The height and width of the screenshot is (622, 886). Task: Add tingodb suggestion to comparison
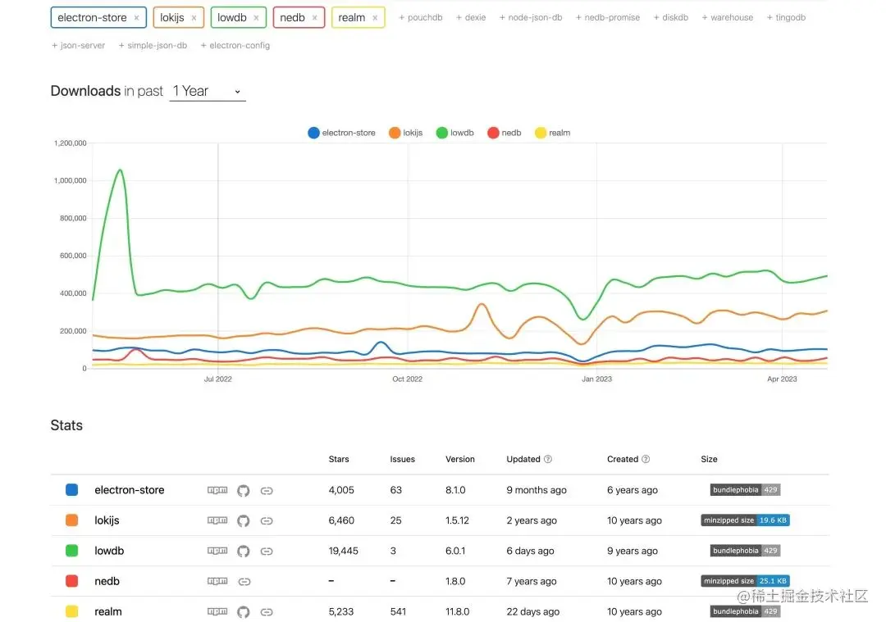click(x=786, y=17)
